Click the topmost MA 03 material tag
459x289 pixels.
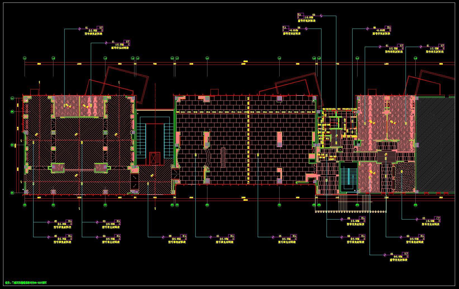tap(300, 15)
